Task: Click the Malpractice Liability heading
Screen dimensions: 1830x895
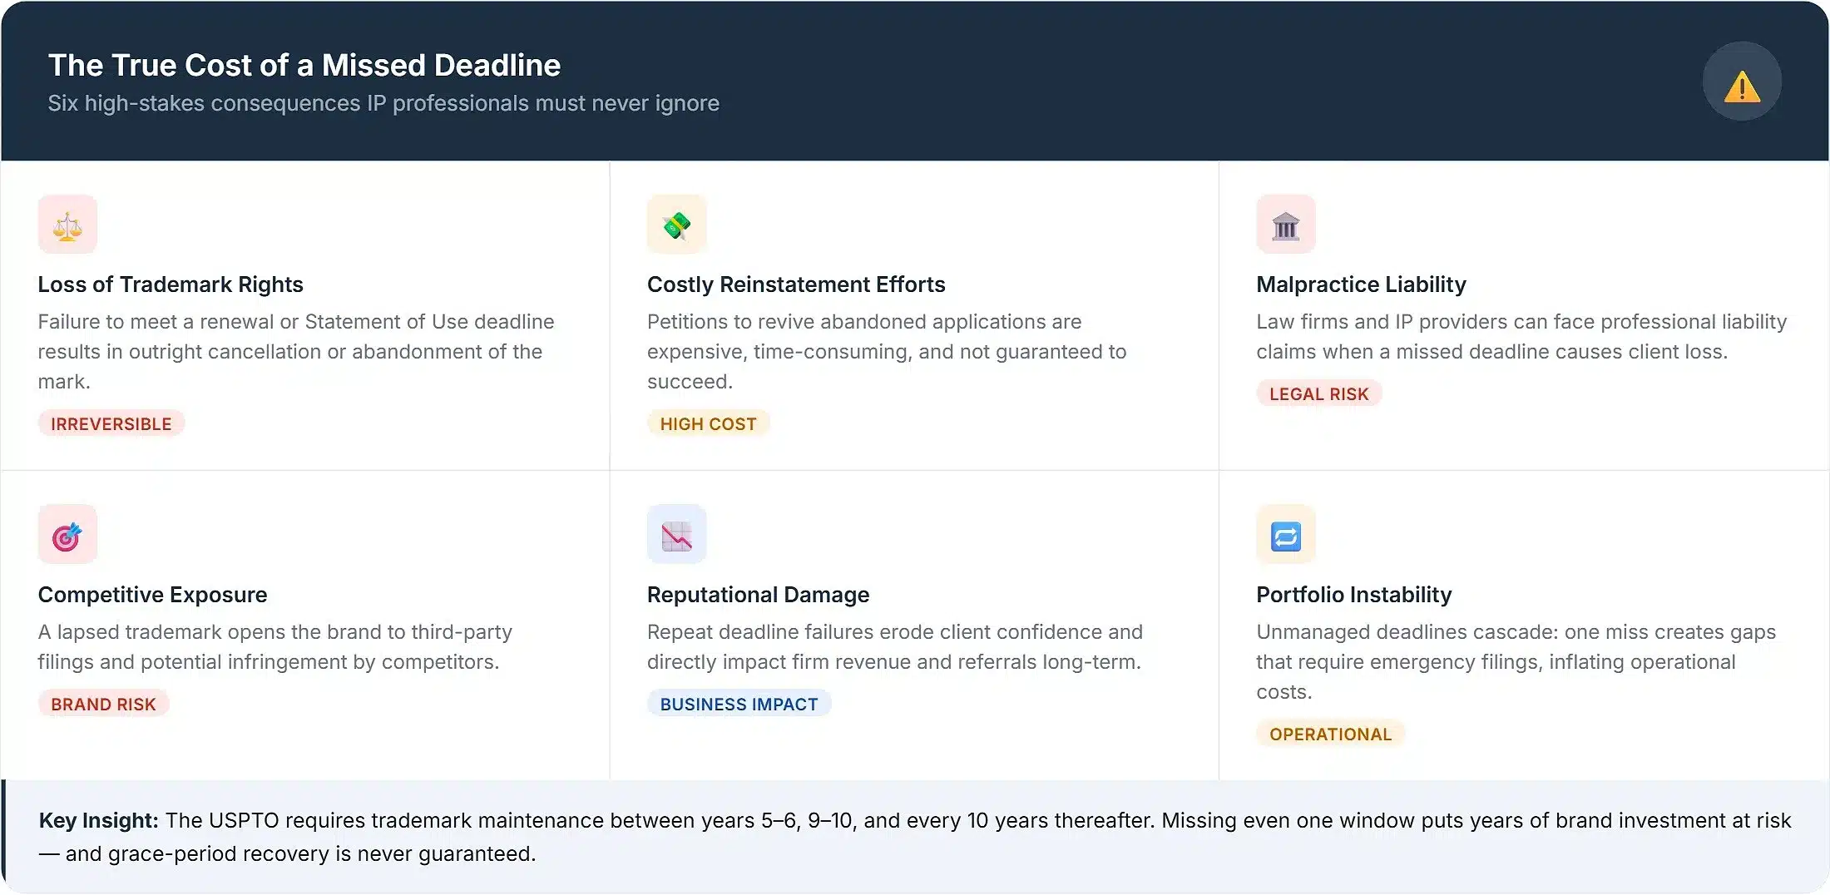Action: (x=1361, y=284)
